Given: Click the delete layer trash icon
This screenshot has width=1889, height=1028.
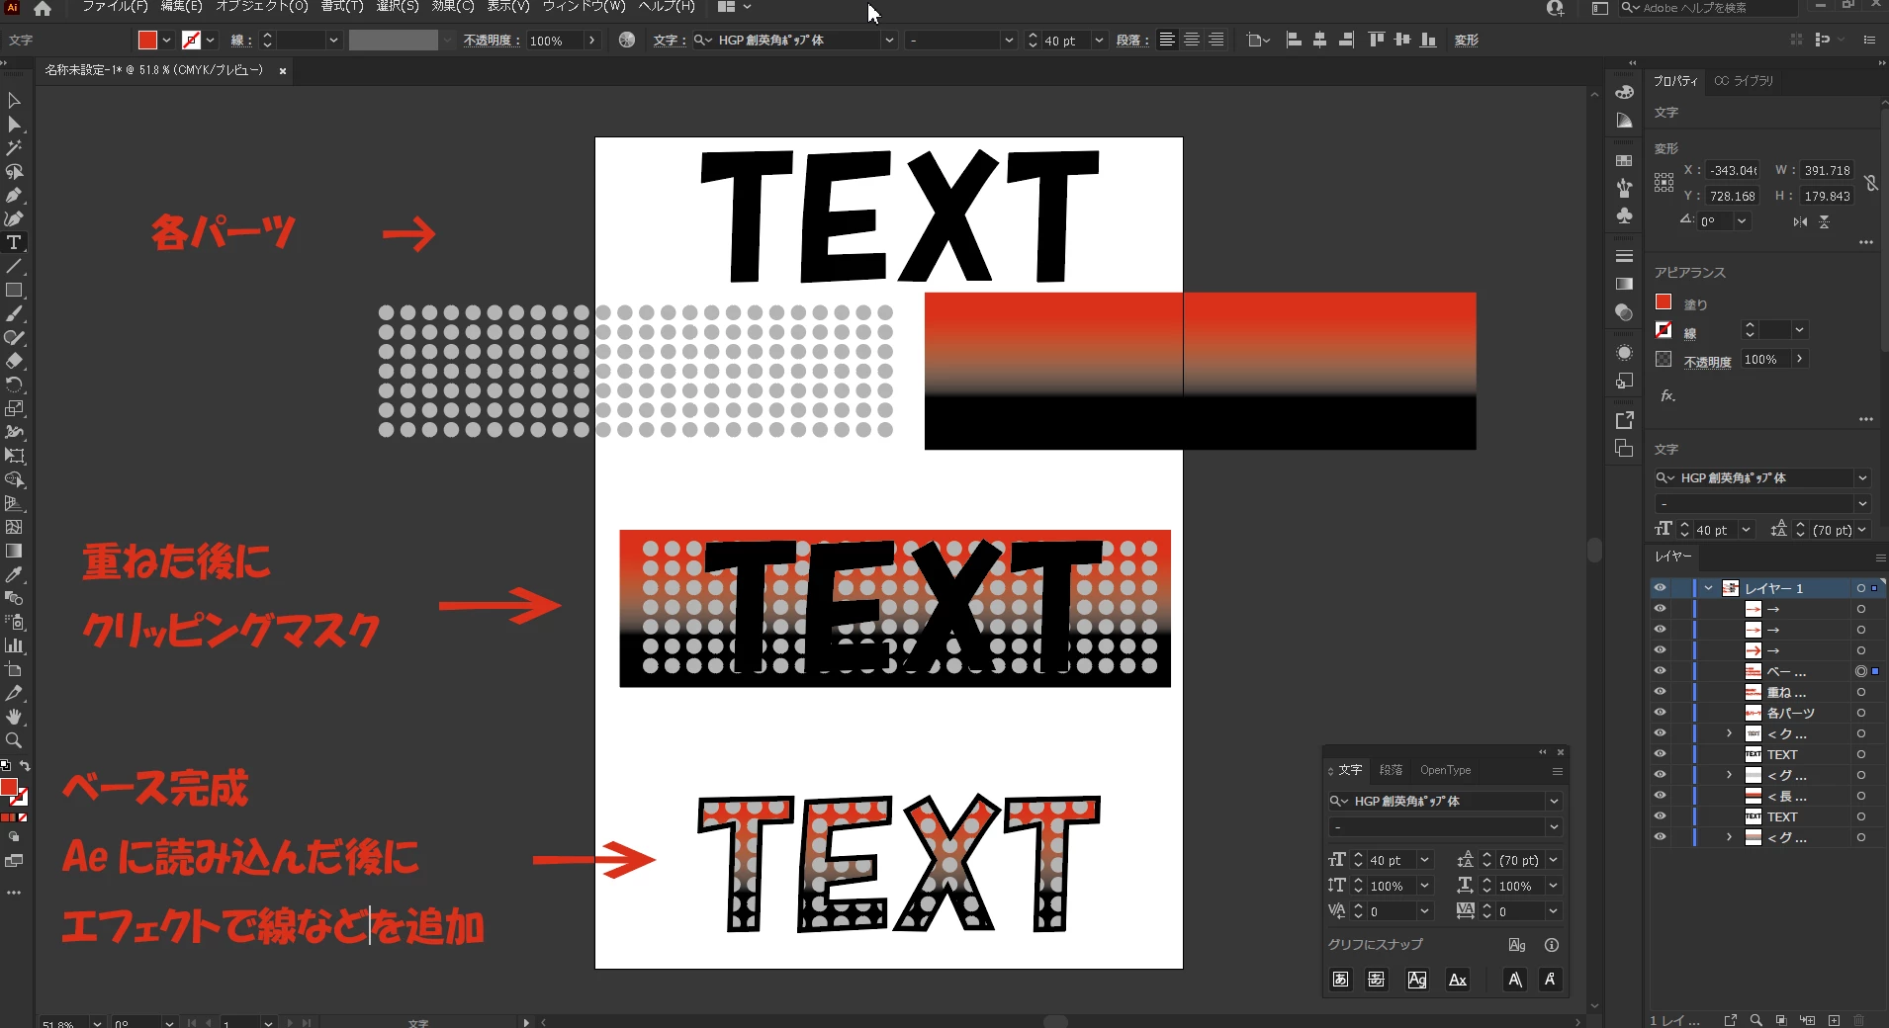Looking at the screenshot, I should 1859,1020.
